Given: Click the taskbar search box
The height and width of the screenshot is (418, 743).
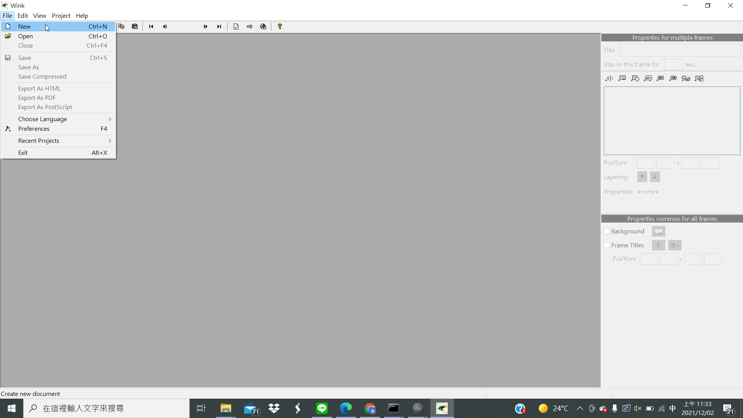Looking at the screenshot, I should point(106,408).
